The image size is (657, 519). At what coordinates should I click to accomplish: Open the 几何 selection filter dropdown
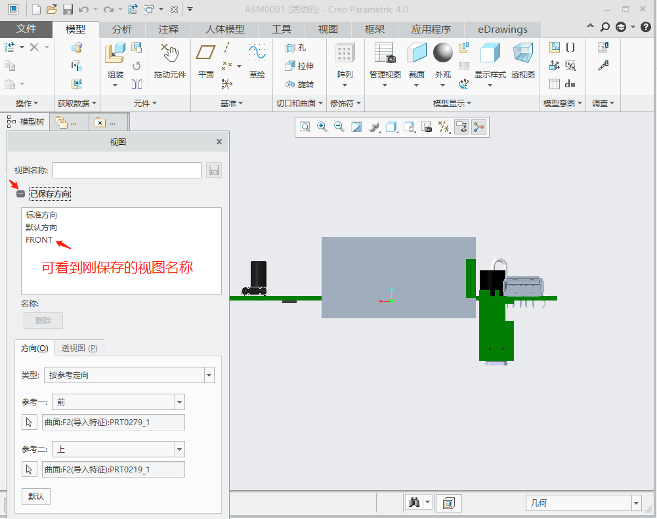point(635,503)
